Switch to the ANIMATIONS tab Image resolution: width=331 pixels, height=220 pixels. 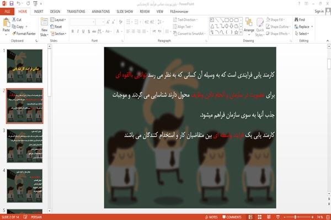(101, 12)
